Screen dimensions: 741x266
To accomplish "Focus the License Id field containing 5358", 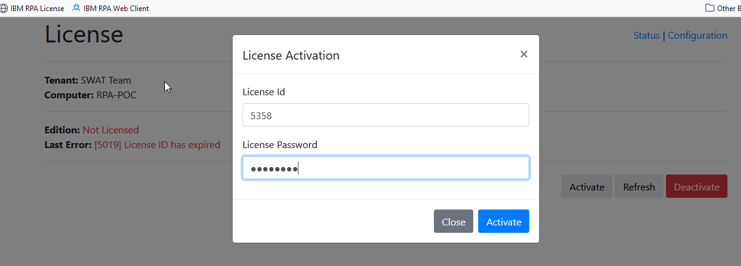I will point(386,115).
